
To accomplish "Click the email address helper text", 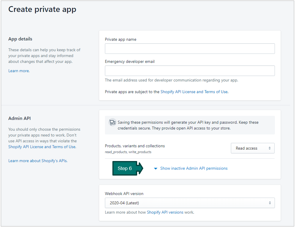I will point(172,80).
